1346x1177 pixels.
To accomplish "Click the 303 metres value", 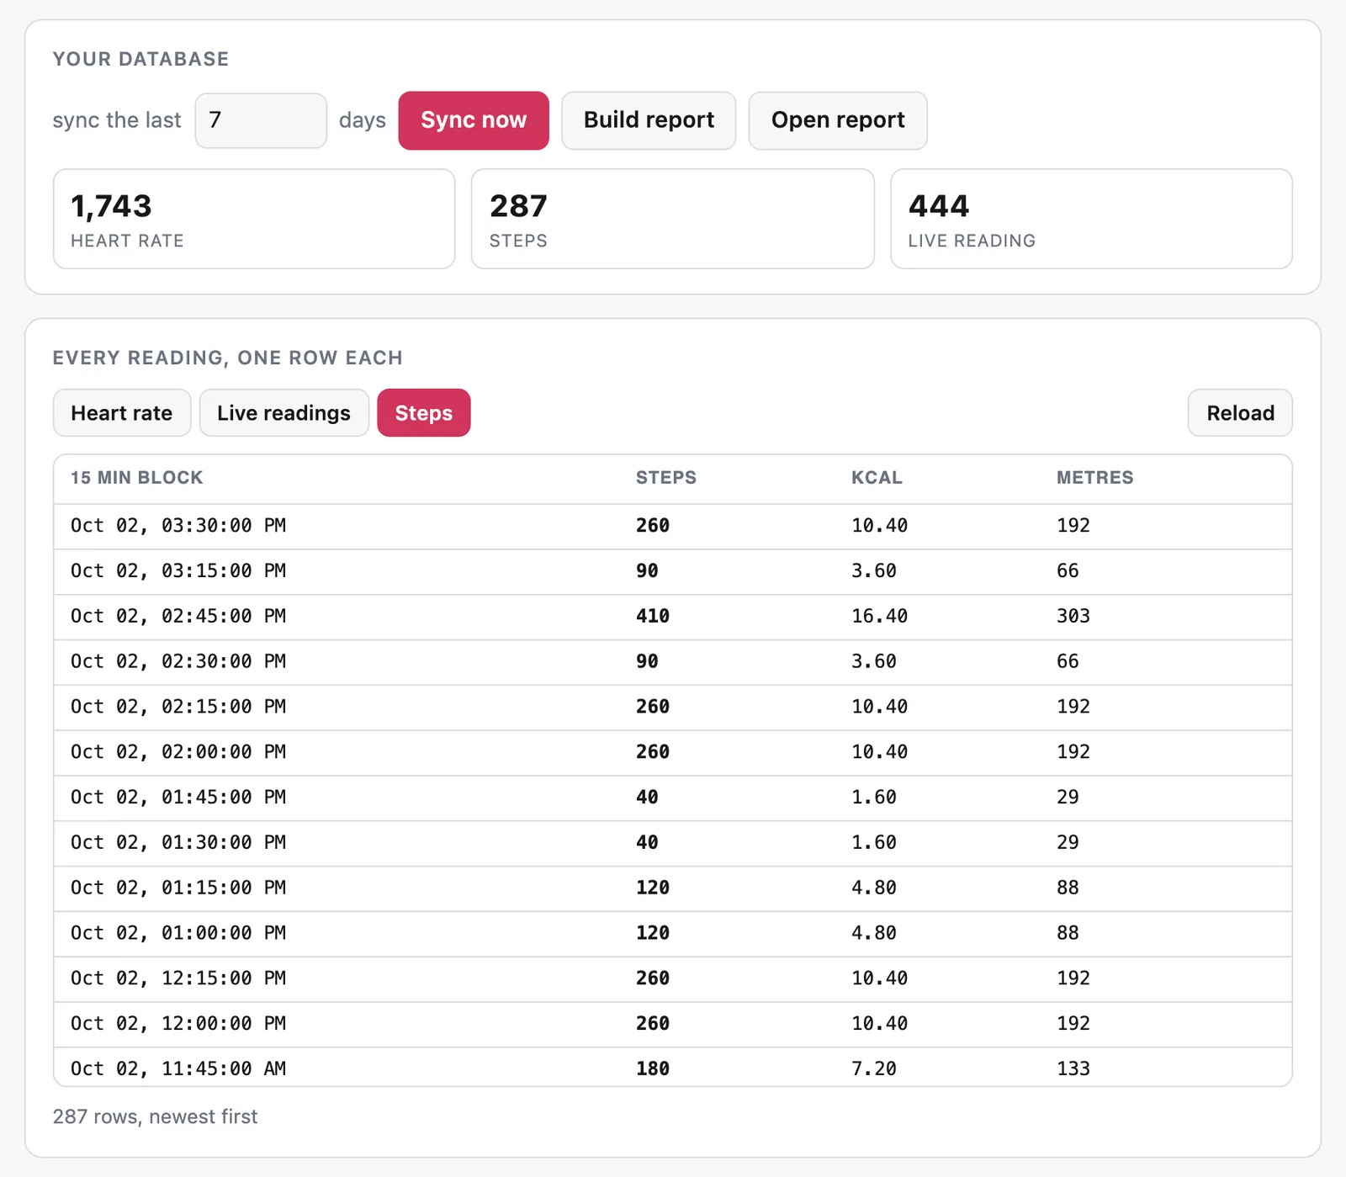I will (x=1073, y=617).
